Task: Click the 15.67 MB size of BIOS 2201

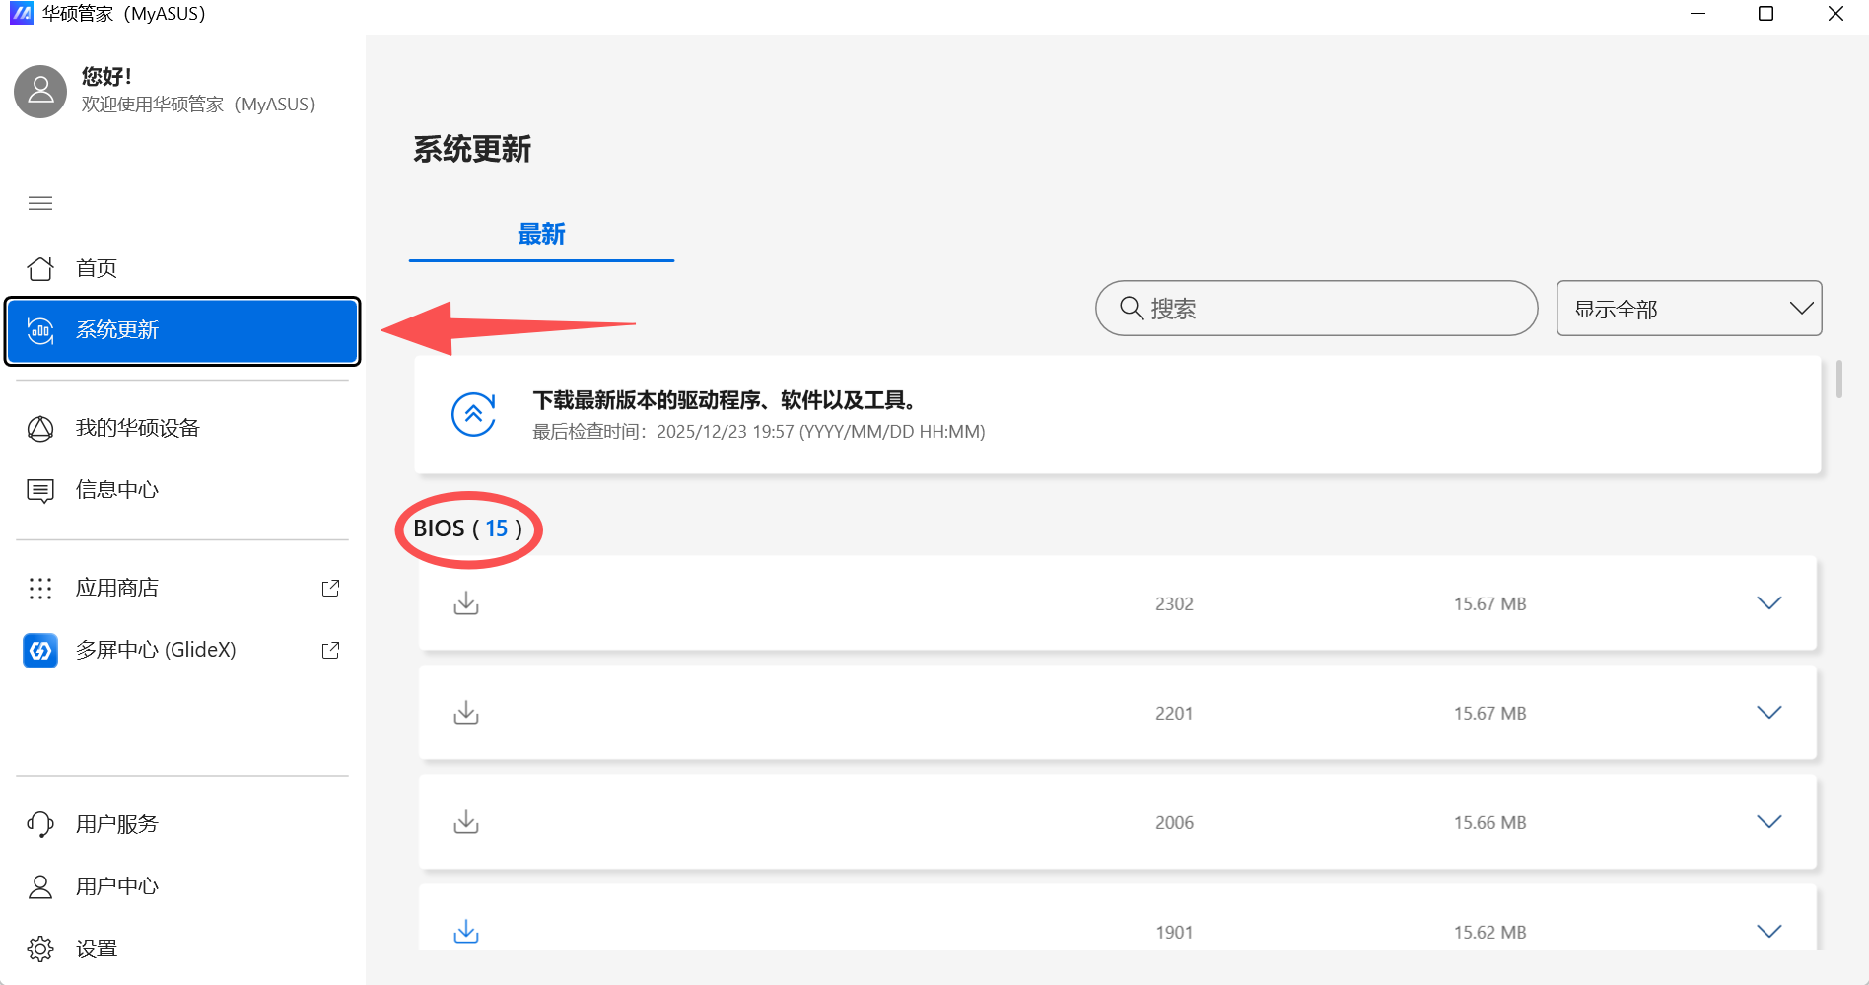Action: [1489, 714]
